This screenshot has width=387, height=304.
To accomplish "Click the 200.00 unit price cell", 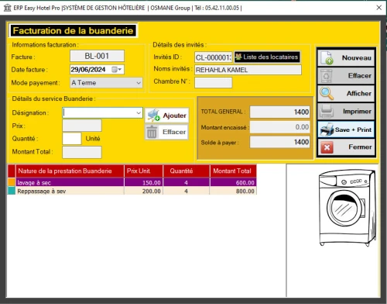I will [143, 191].
